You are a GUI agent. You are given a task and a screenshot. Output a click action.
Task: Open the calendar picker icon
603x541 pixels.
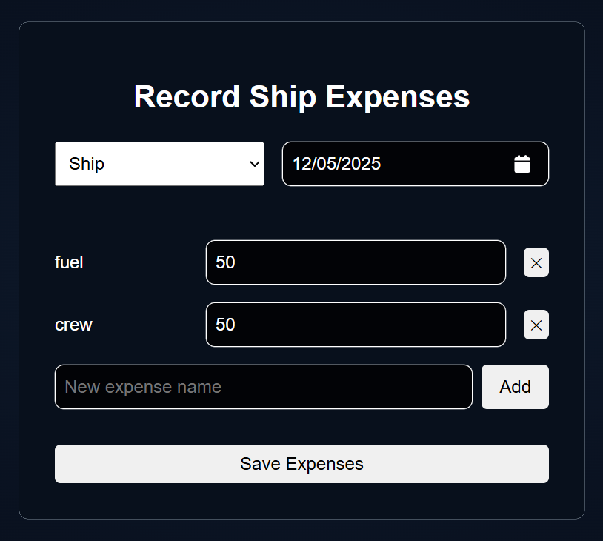(x=522, y=164)
